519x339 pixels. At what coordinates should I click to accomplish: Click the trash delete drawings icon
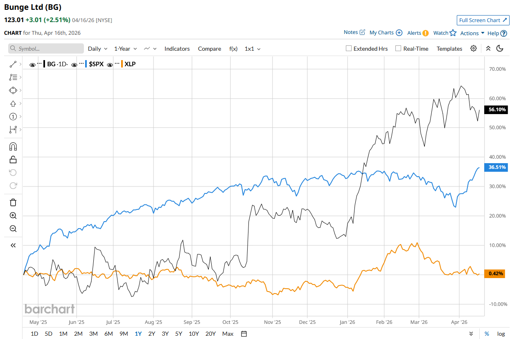coord(13,202)
